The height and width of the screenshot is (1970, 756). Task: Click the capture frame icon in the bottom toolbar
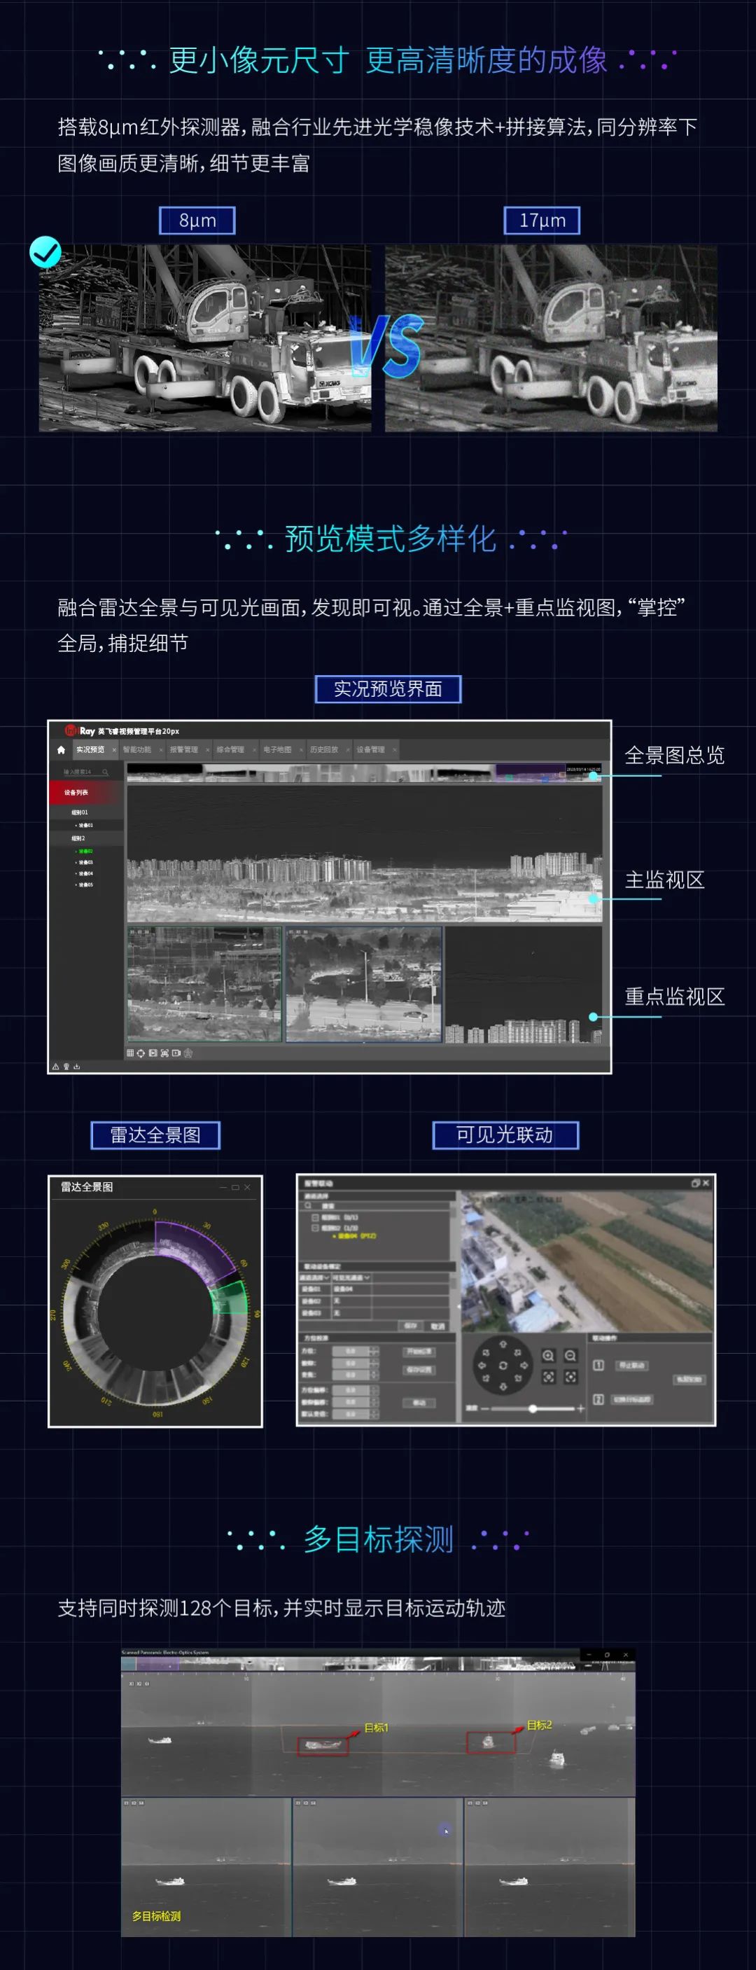165,1053
